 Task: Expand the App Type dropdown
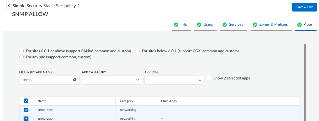174,80
